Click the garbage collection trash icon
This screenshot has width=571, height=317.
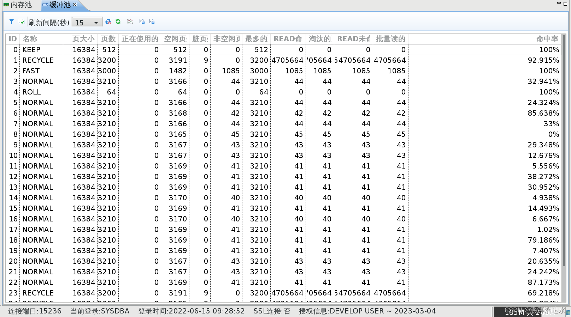568,312
